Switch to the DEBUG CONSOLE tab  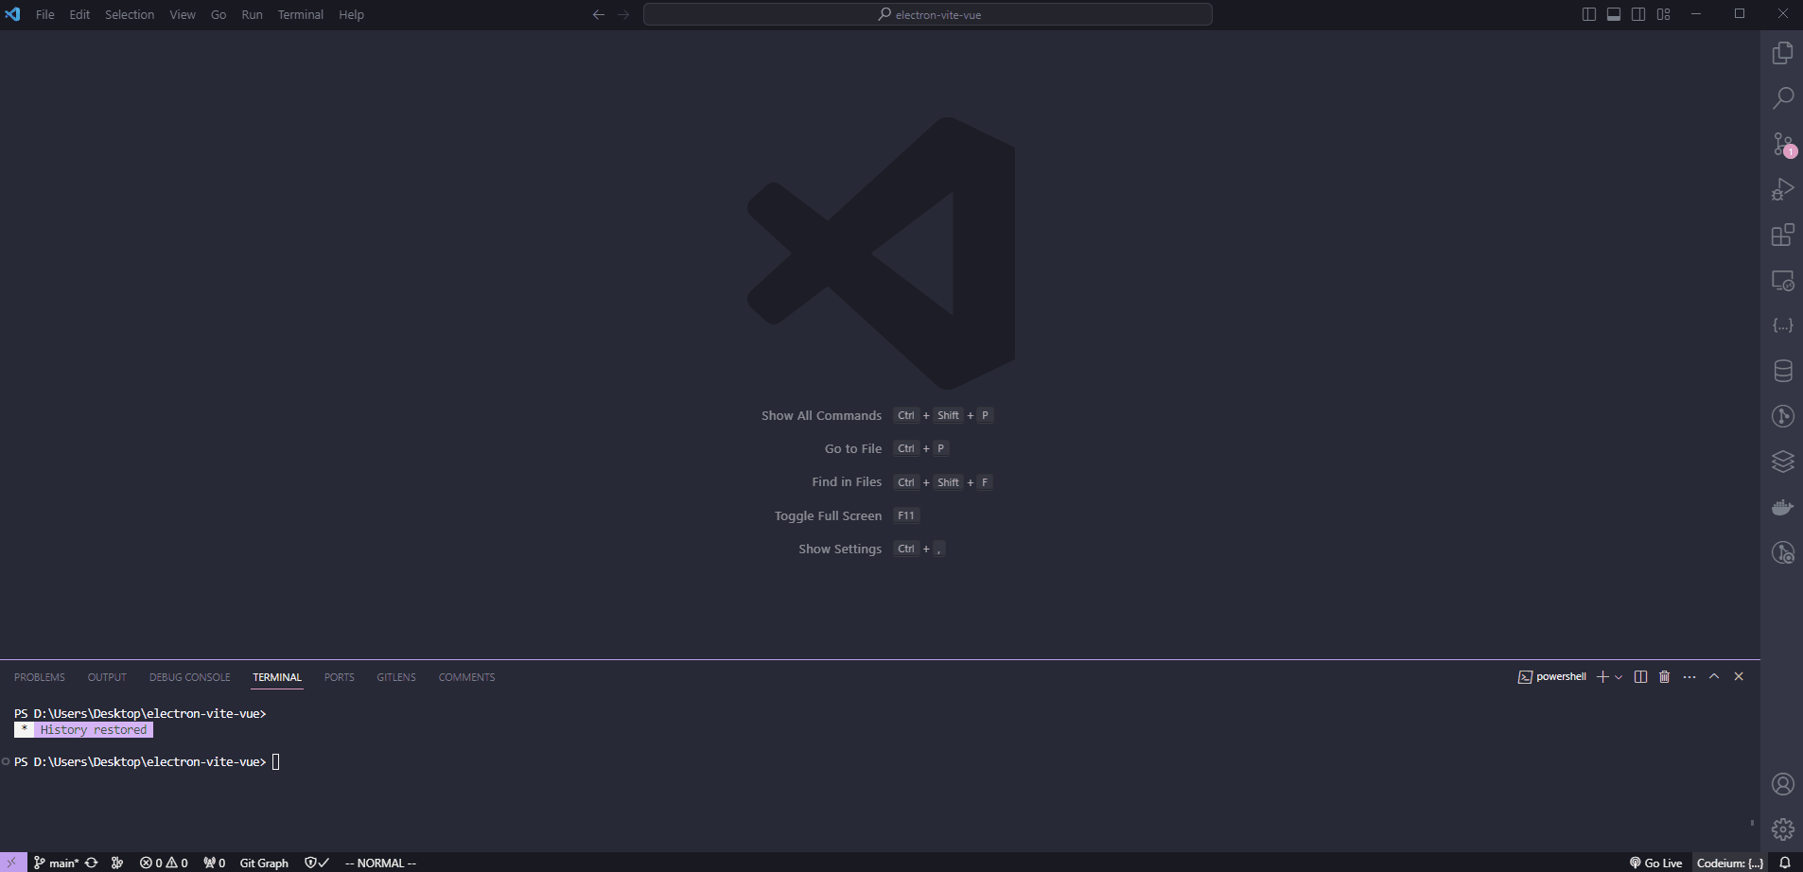coord(189,677)
